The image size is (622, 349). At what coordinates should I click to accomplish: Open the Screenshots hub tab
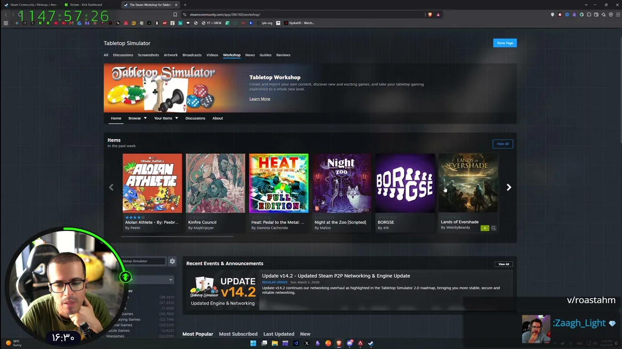pyautogui.click(x=148, y=55)
